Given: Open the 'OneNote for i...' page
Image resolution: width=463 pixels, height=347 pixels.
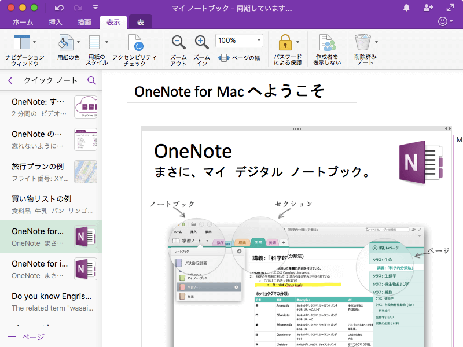Looking at the screenshot, I should 51,269.
